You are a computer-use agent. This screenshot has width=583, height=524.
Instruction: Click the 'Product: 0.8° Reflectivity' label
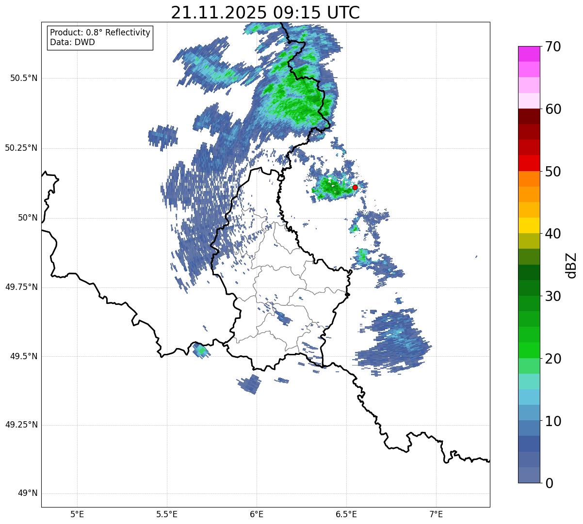(x=100, y=32)
